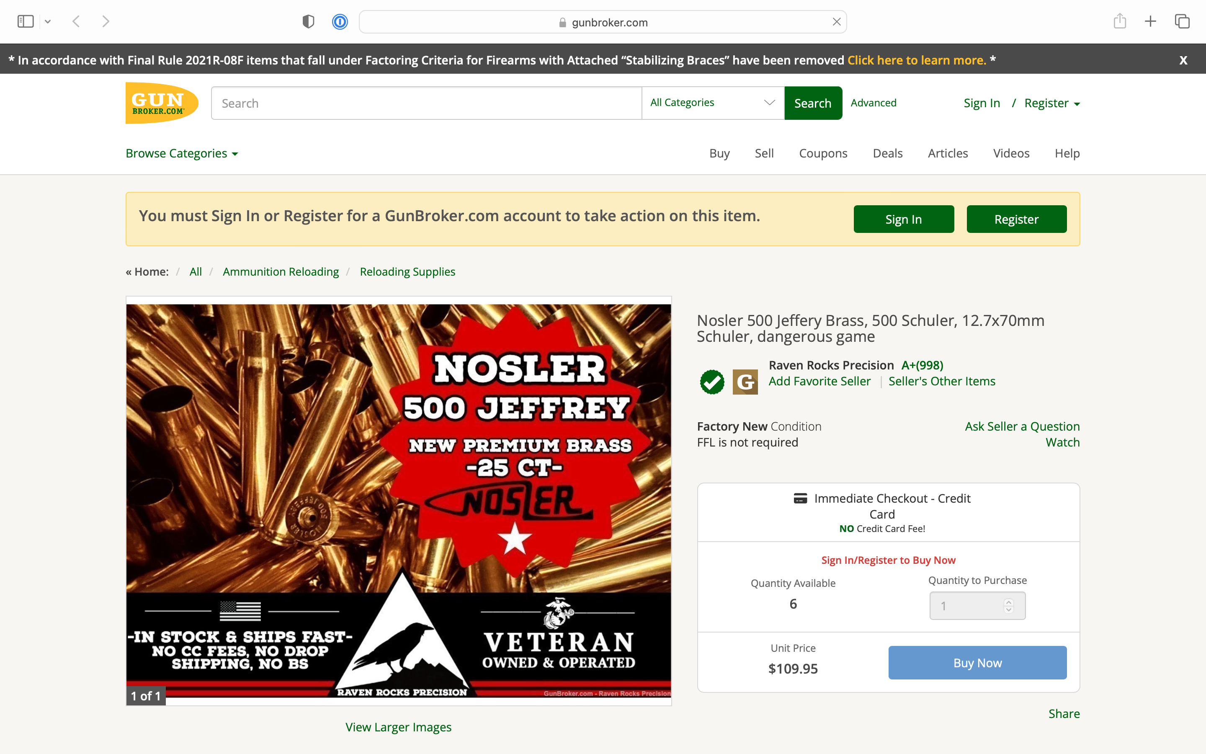The height and width of the screenshot is (754, 1206).
Task: Click the privacy shield icon
Action: tap(309, 22)
